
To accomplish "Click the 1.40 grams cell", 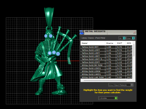I will coord(110,77).
